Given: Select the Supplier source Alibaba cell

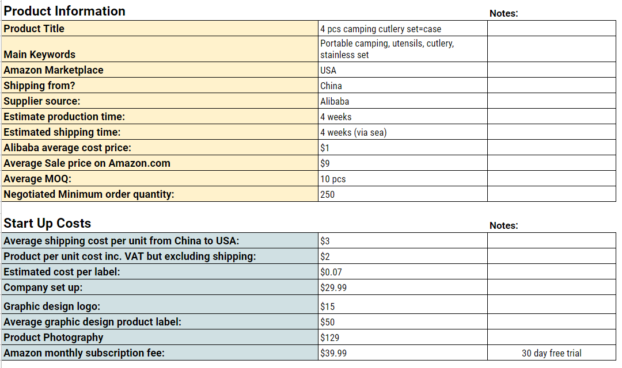Looking at the screenshot, I should (x=403, y=101).
